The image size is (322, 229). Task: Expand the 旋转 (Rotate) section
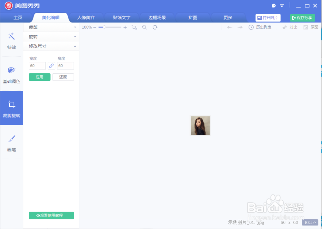tap(51, 37)
